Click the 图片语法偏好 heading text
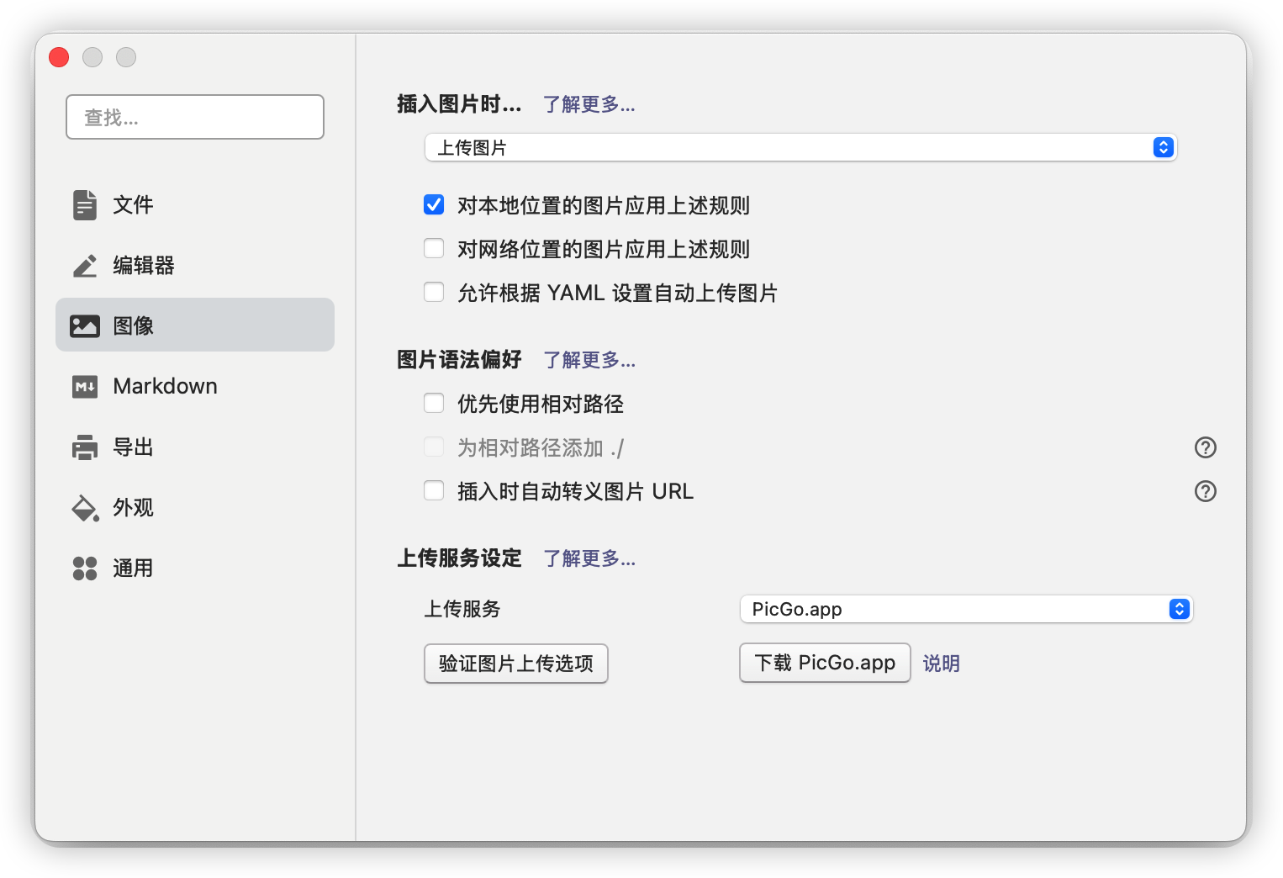1283x878 pixels. (459, 360)
